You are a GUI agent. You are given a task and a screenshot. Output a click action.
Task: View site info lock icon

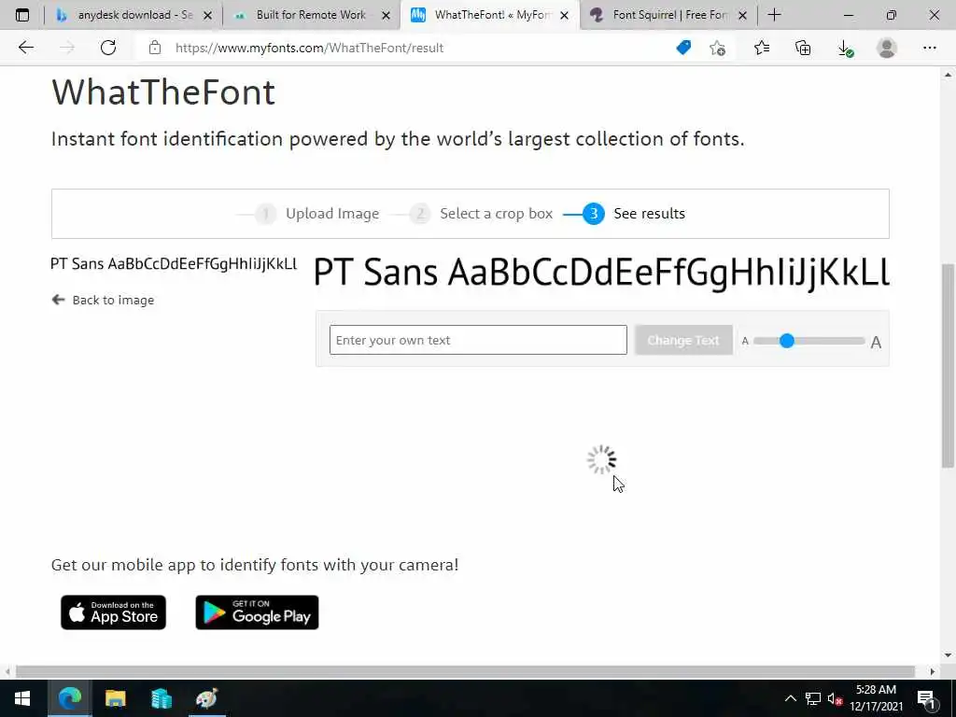point(155,48)
